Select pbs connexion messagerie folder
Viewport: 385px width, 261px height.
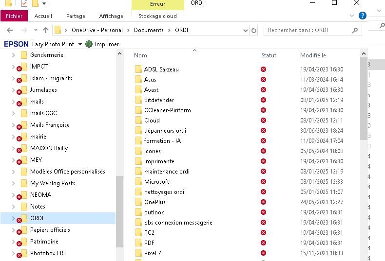[x=178, y=223]
